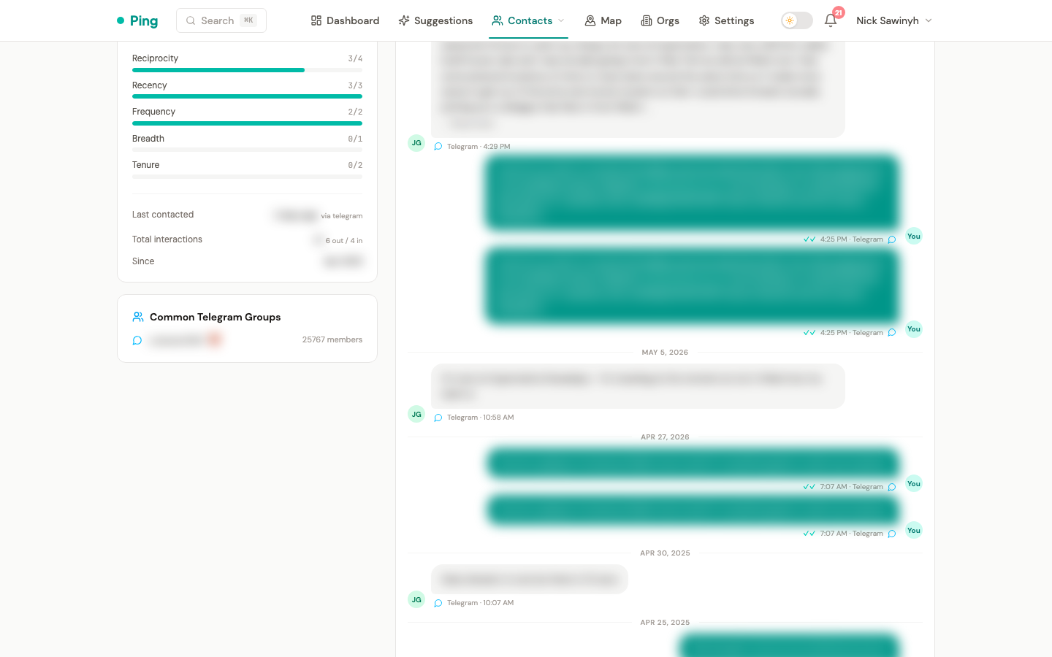Click You avatar by first 4:25 PM message
Screen dimensions: 1052x657
point(914,236)
